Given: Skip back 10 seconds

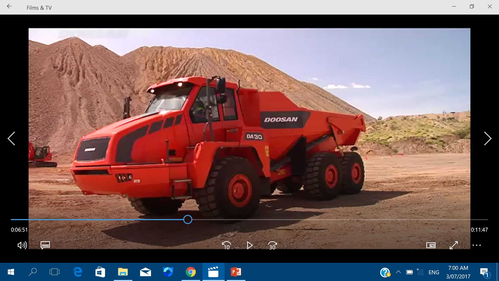Looking at the screenshot, I should click(227, 245).
